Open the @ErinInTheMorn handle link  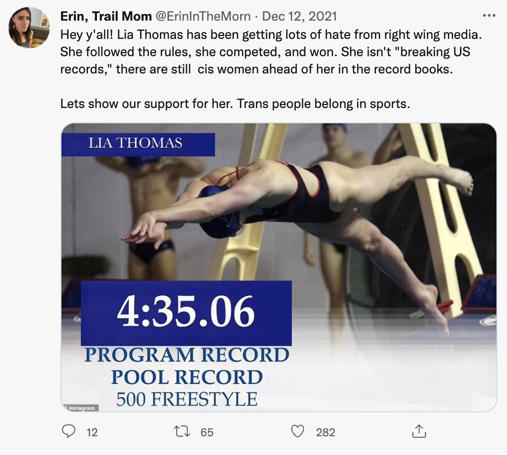(x=203, y=16)
